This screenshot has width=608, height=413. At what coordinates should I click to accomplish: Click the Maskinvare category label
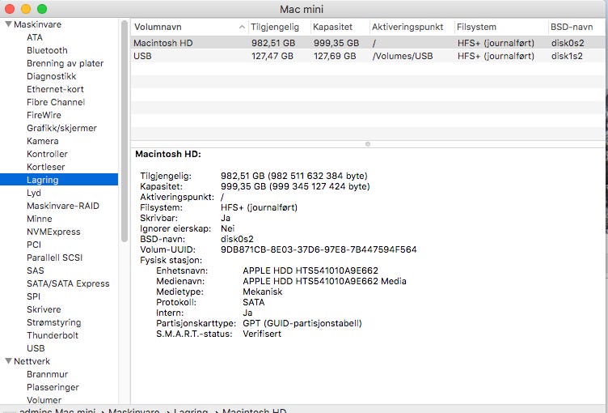point(38,24)
